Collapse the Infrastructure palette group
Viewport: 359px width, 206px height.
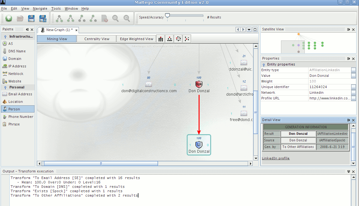(5, 36)
